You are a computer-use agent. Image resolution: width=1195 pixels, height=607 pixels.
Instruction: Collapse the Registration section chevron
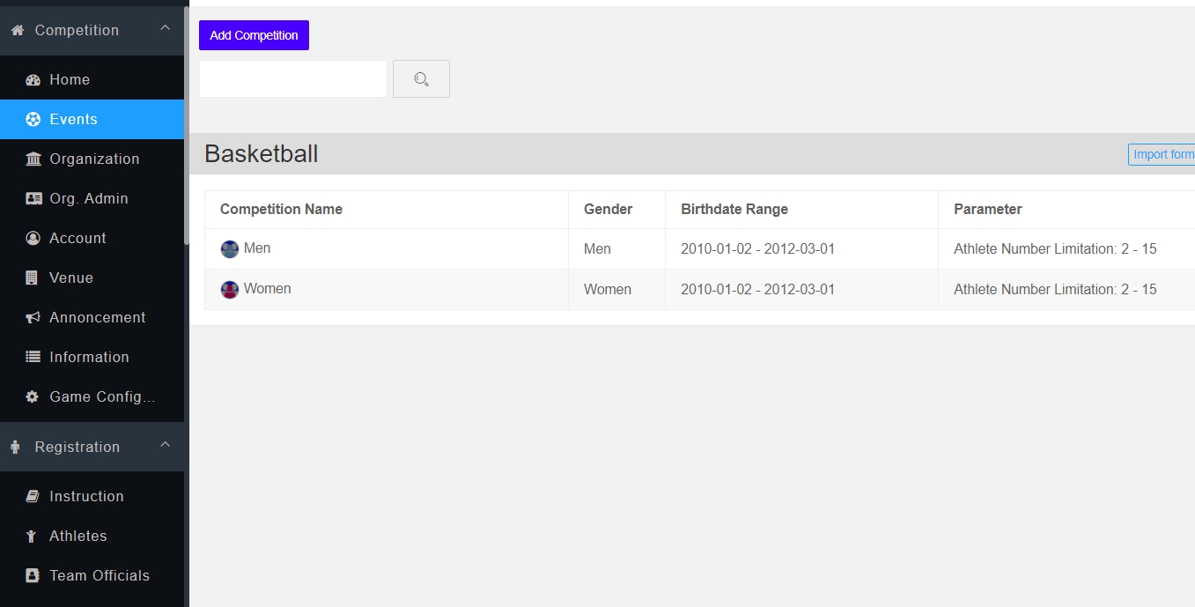(165, 446)
